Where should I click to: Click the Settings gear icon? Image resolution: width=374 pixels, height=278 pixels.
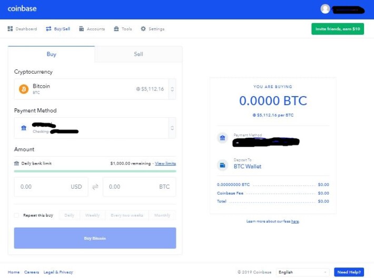tap(143, 29)
